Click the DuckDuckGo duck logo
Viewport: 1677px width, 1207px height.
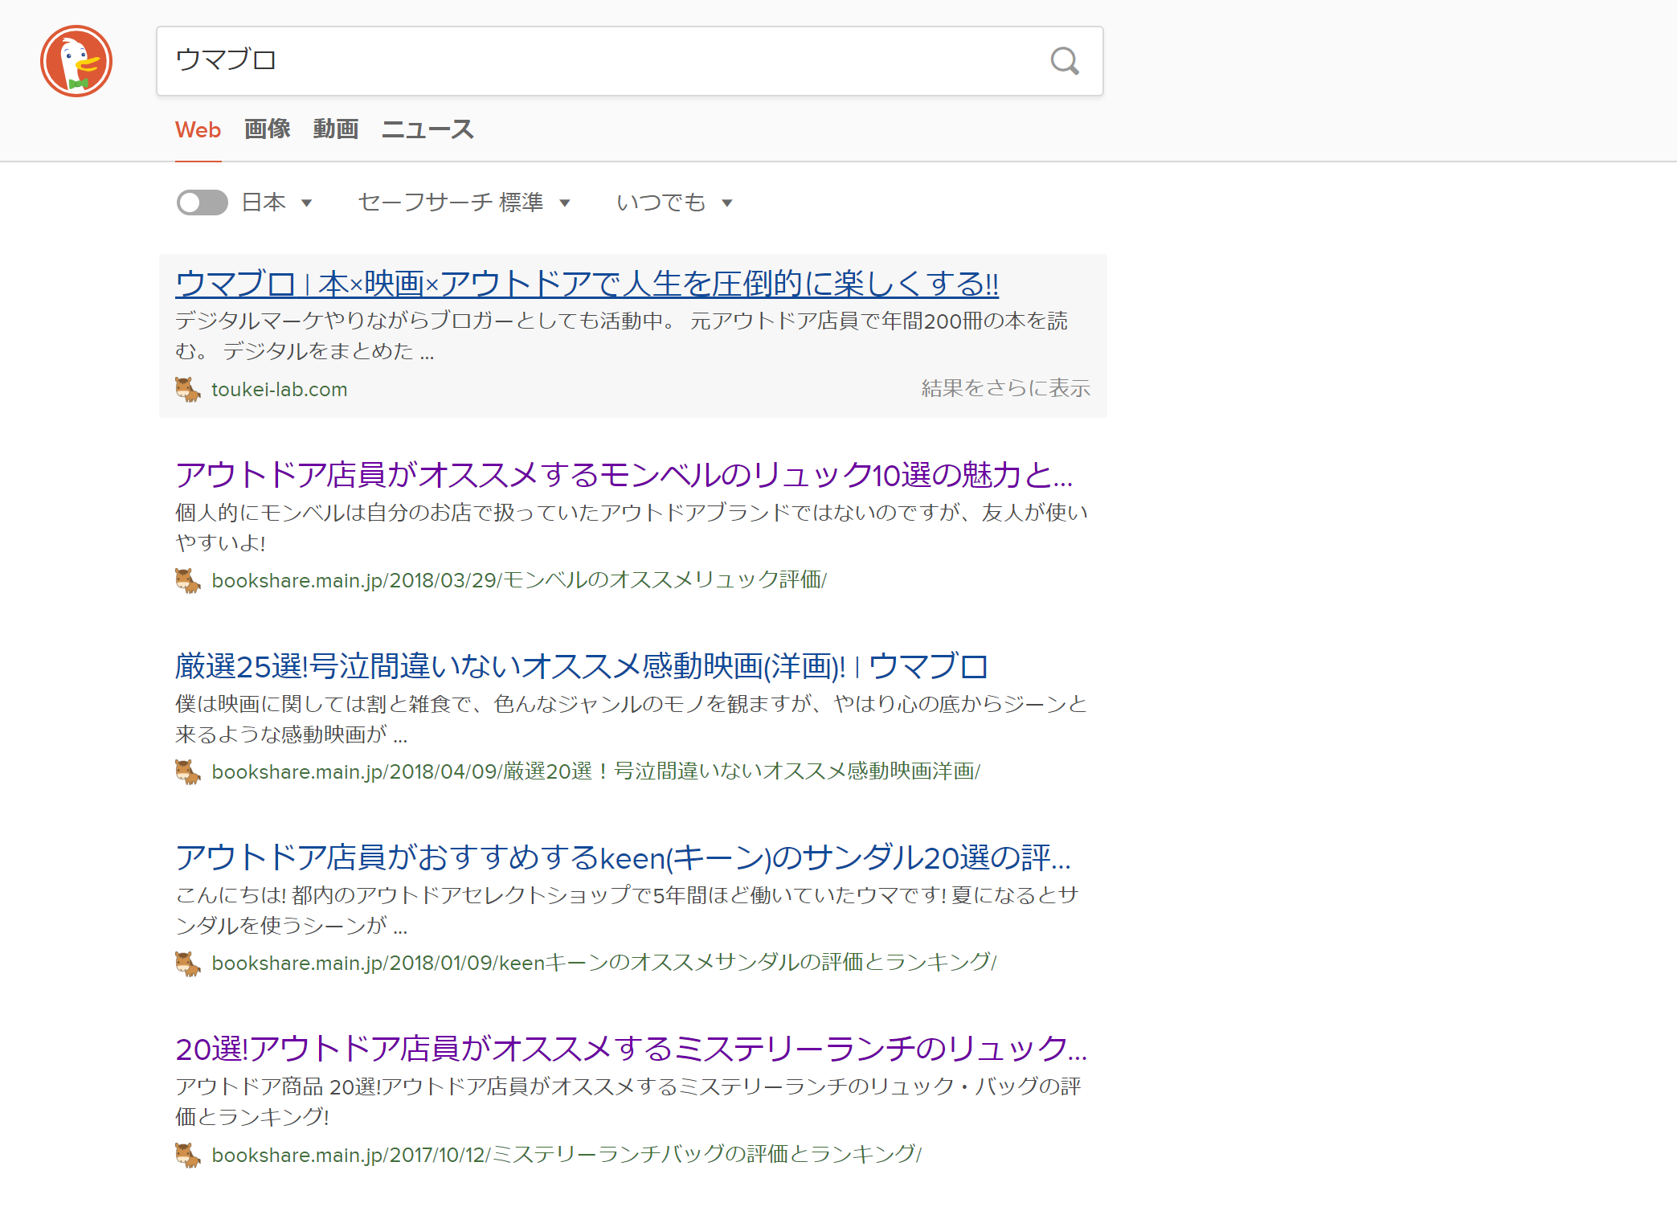click(x=76, y=61)
